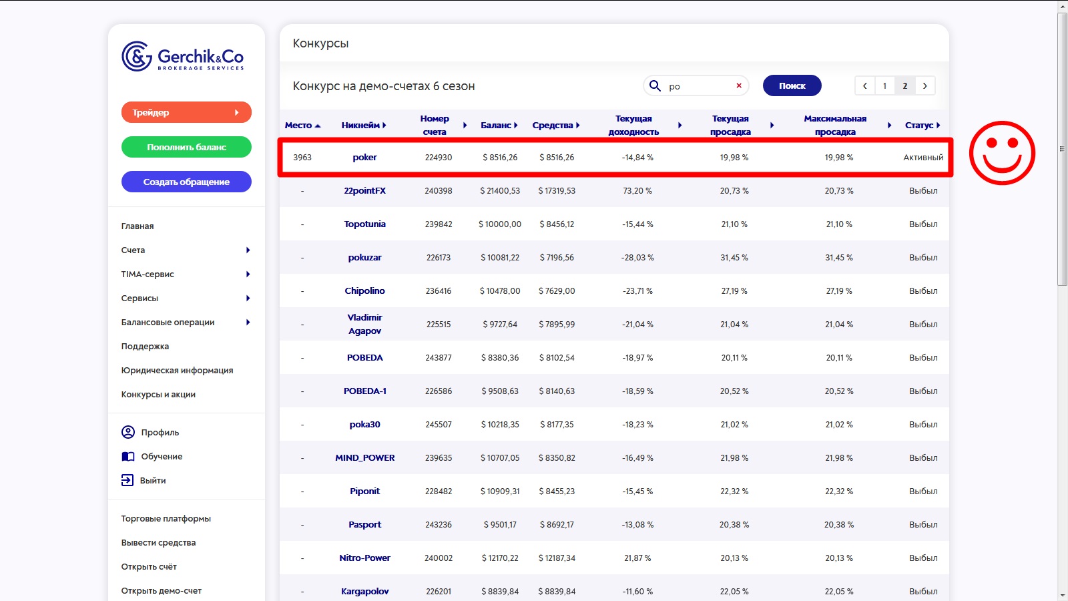This screenshot has height=601, width=1068.
Task: Click the Пополнить баланс button
Action: (x=186, y=147)
